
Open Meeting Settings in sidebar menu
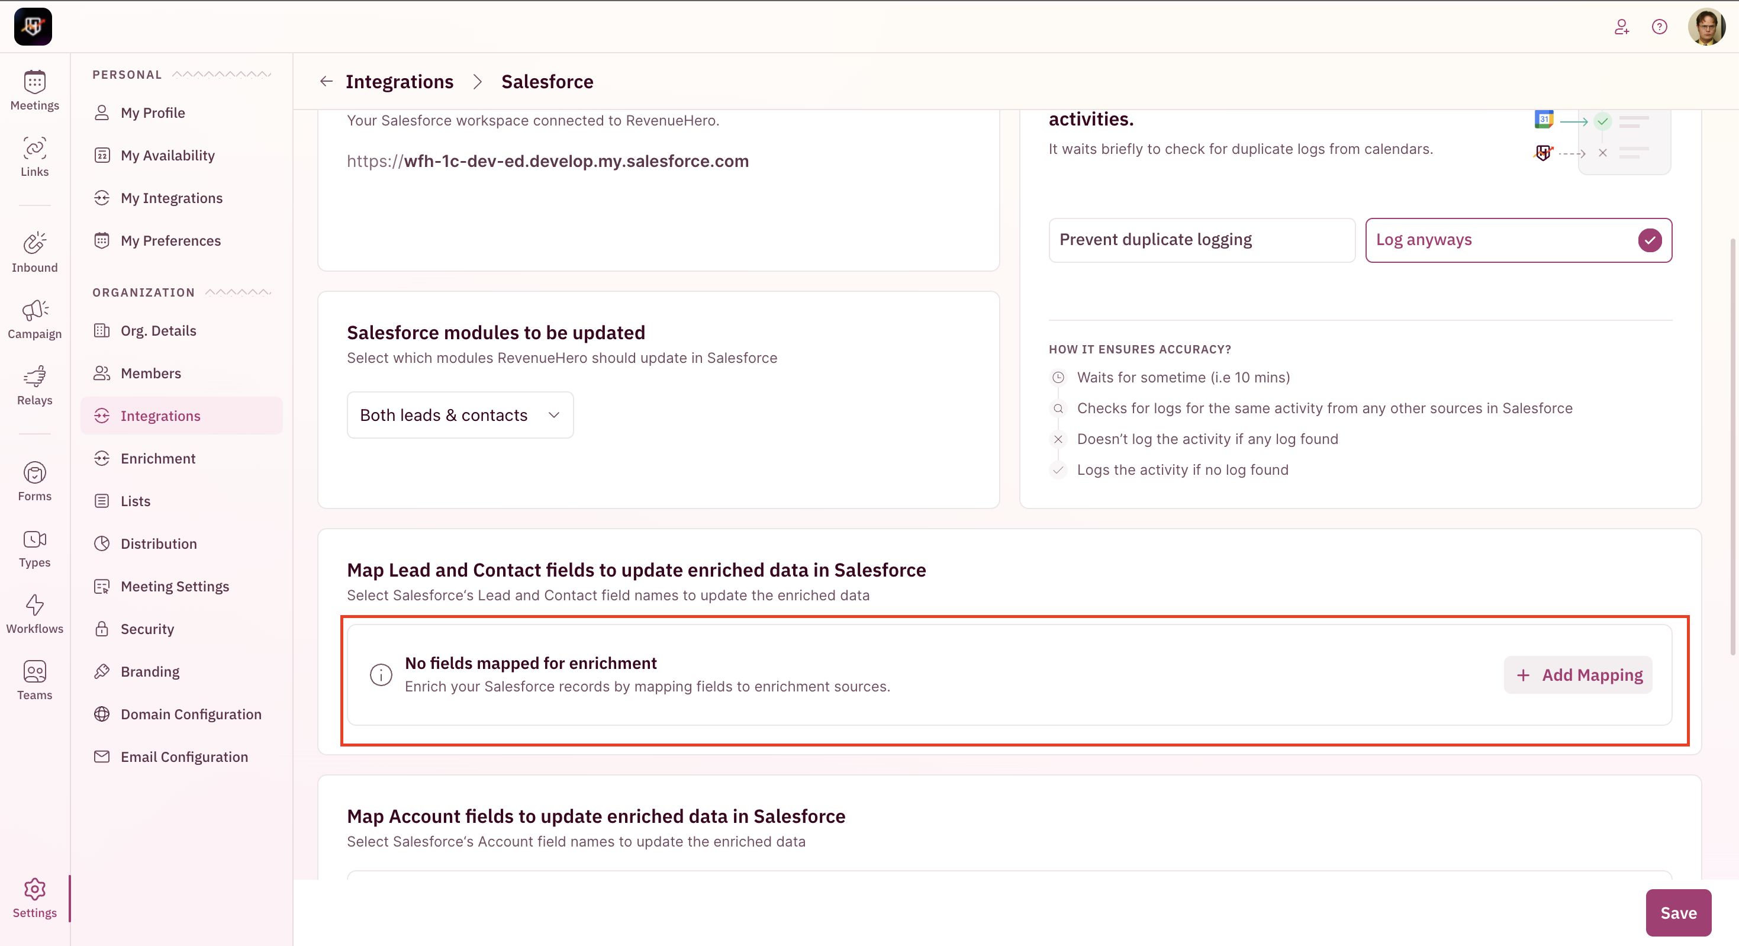175,586
